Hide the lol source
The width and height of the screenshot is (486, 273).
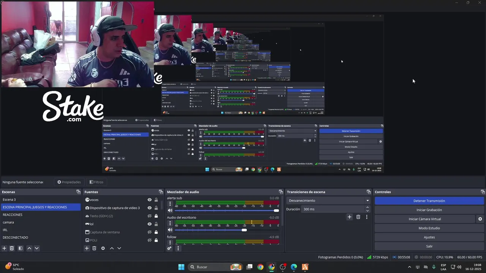click(x=150, y=224)
